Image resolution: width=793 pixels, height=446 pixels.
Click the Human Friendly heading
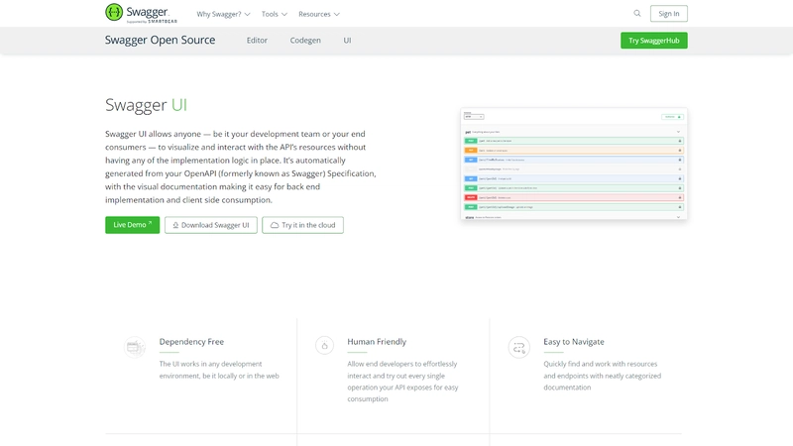point(377,342)
